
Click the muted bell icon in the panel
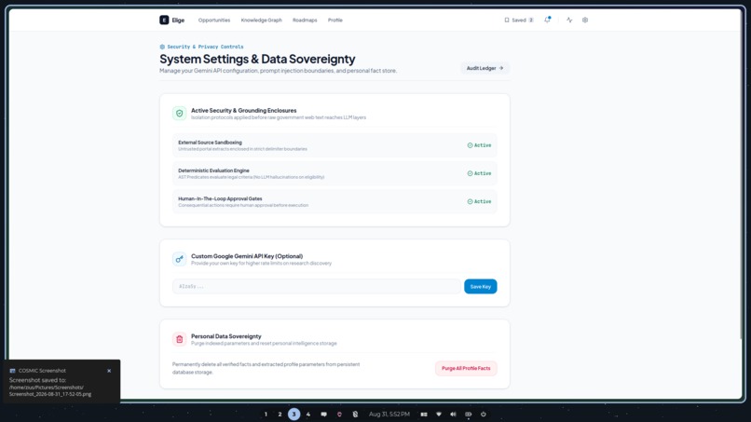(x=355, y=415)
